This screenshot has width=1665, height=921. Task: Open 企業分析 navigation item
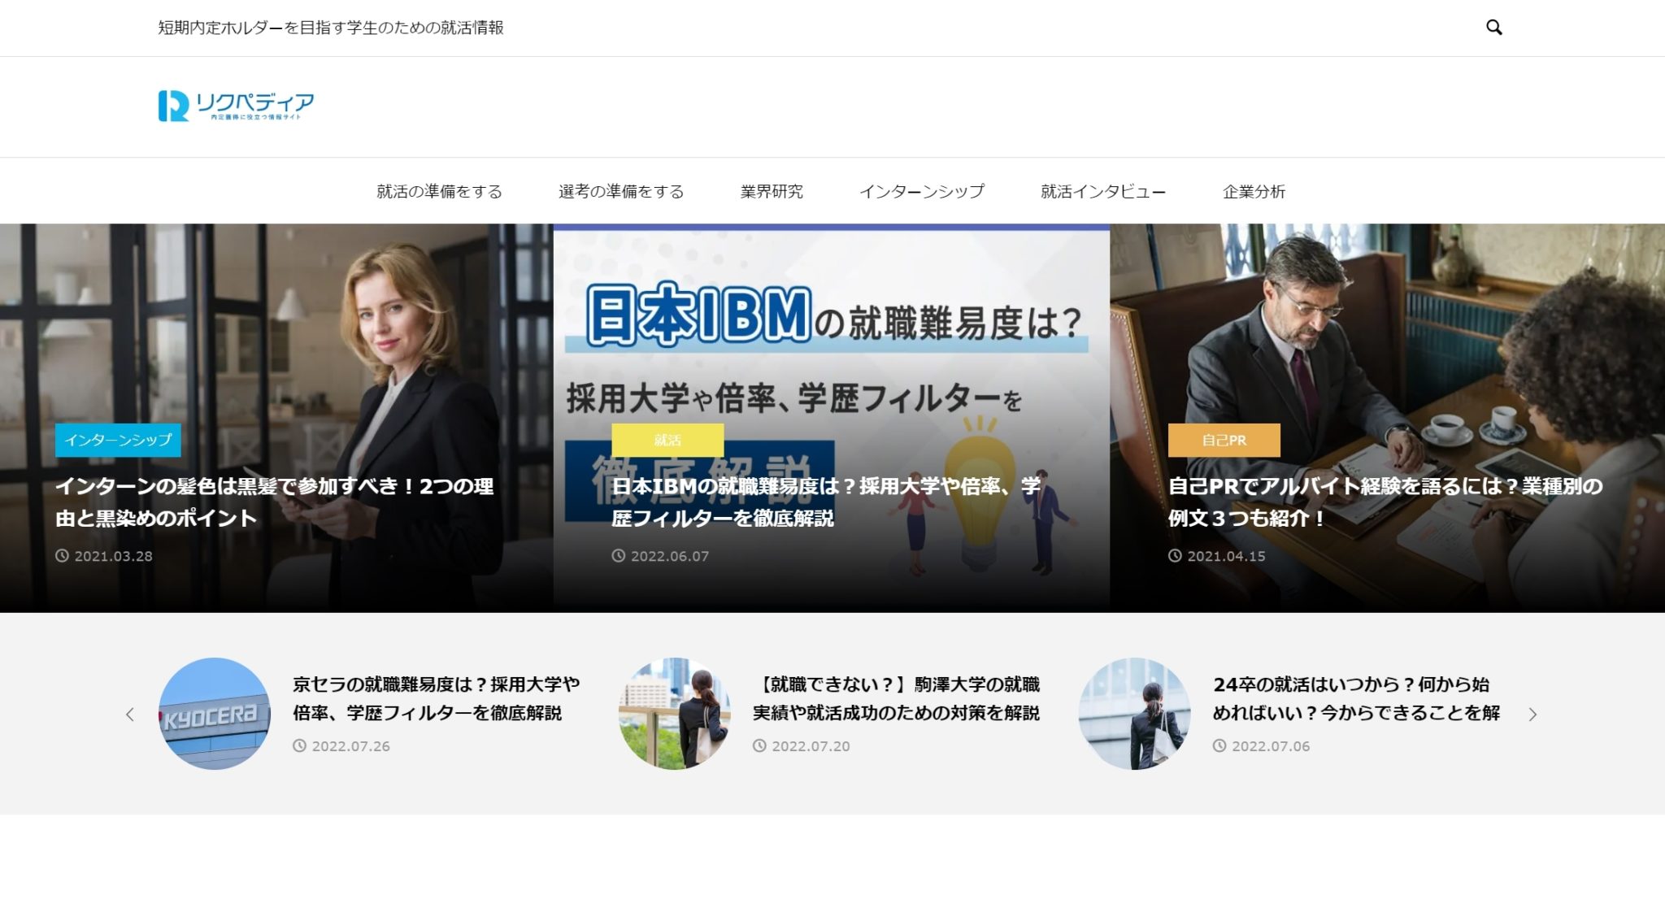(x=1254, y=192)
